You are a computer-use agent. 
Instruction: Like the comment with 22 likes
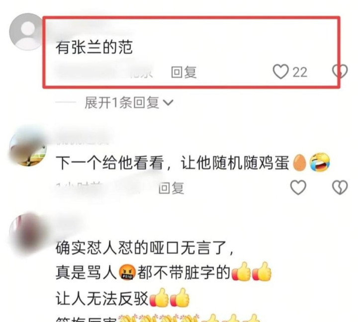(280, 72)
